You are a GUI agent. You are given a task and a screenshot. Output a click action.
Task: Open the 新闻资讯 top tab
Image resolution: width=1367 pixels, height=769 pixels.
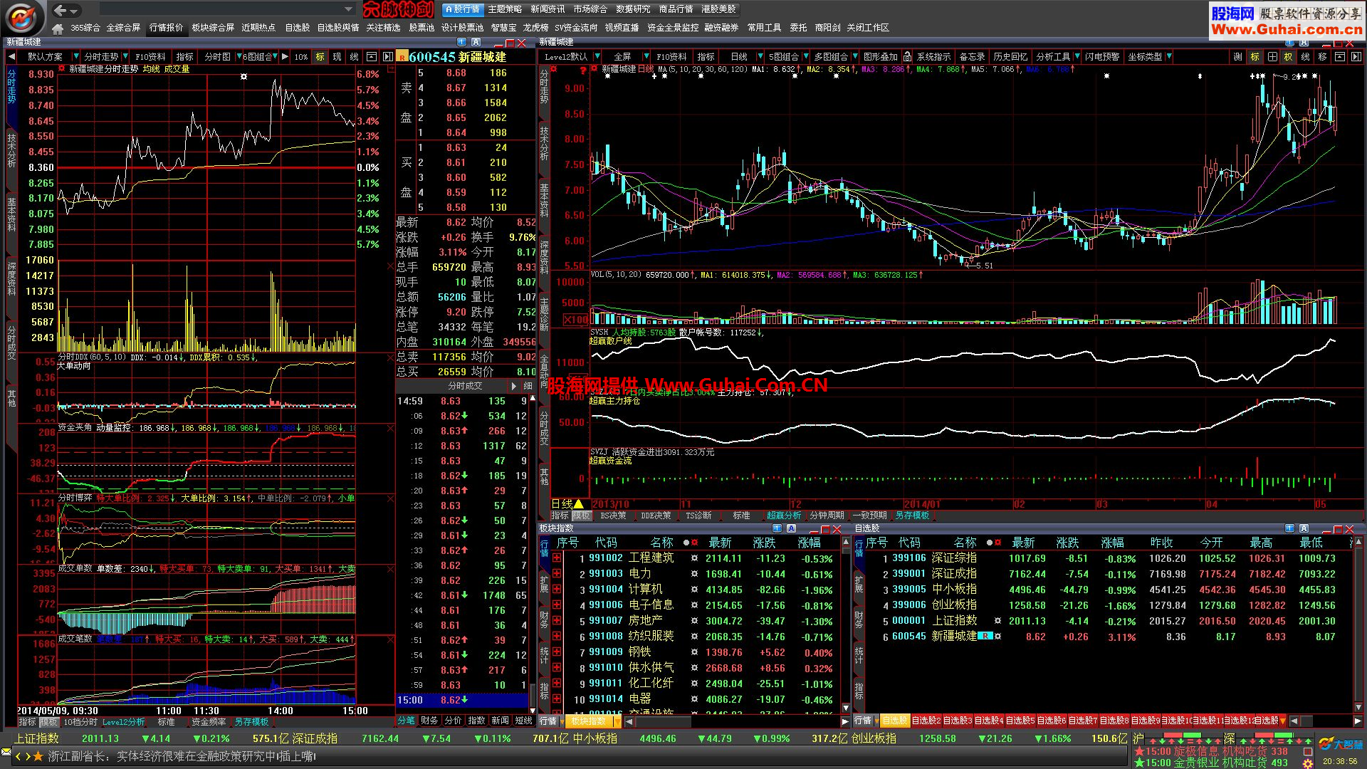click(x=548, y=9)
